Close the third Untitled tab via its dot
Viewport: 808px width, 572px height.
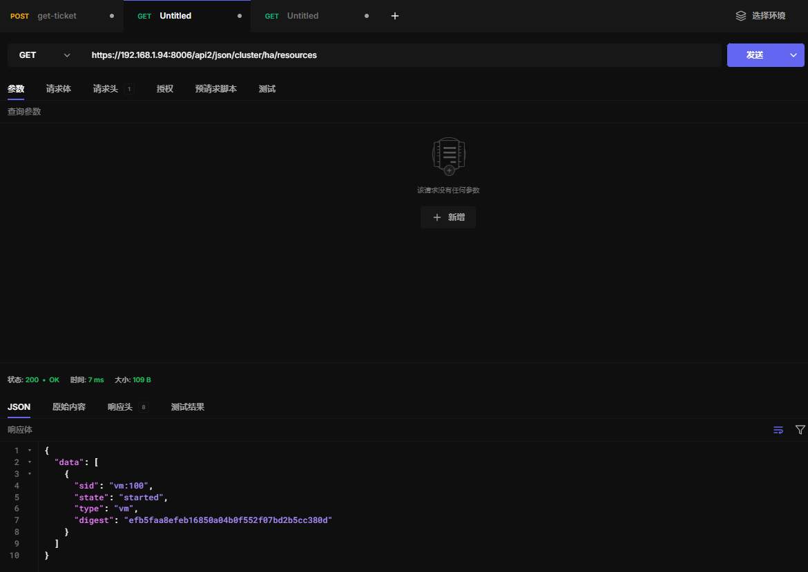(x=367, y=16)
